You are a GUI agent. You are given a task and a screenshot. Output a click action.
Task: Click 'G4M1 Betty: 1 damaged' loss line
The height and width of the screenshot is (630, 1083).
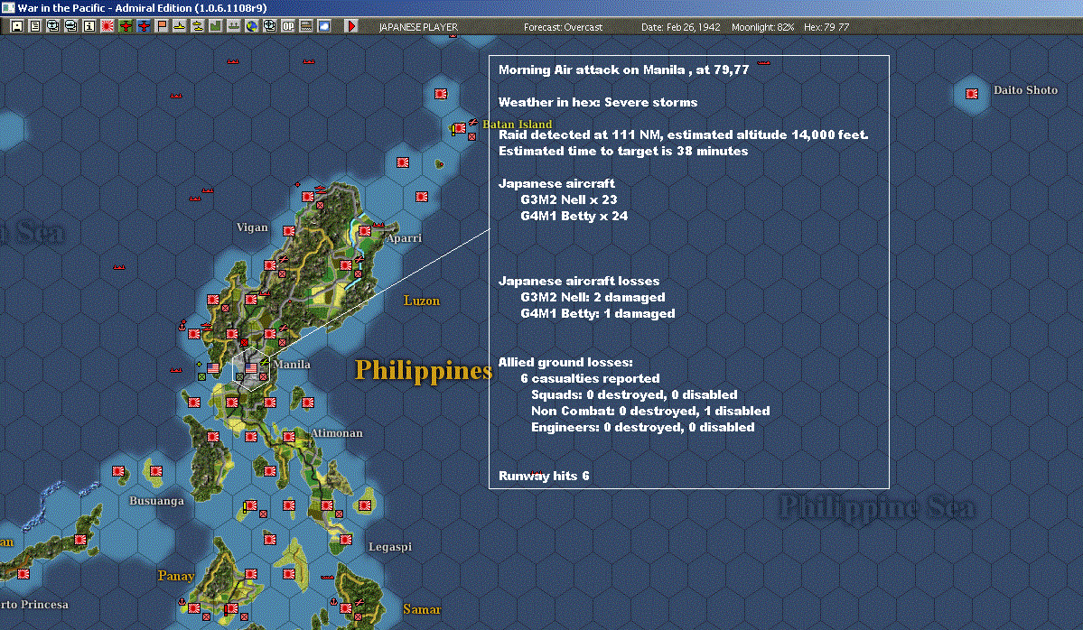pos(597,313)
